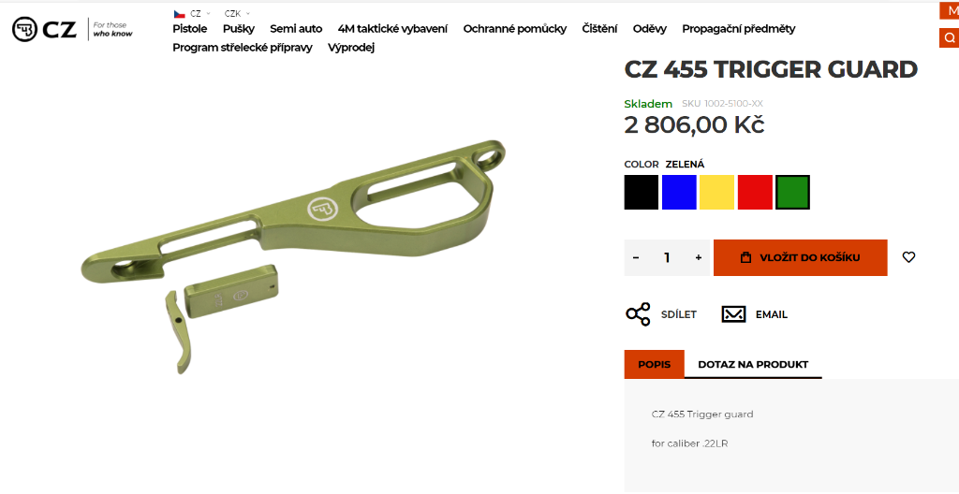
Task: Go to the Výprodej sale link
Action: tap(351, 48)
